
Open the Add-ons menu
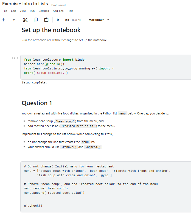(x=58, y=11)
